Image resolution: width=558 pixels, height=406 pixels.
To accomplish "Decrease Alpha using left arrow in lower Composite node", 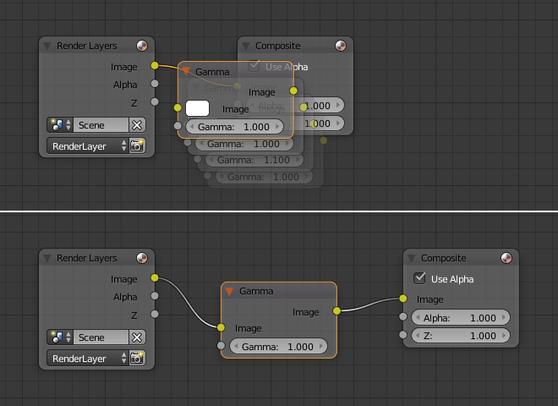I will point(418,317).
